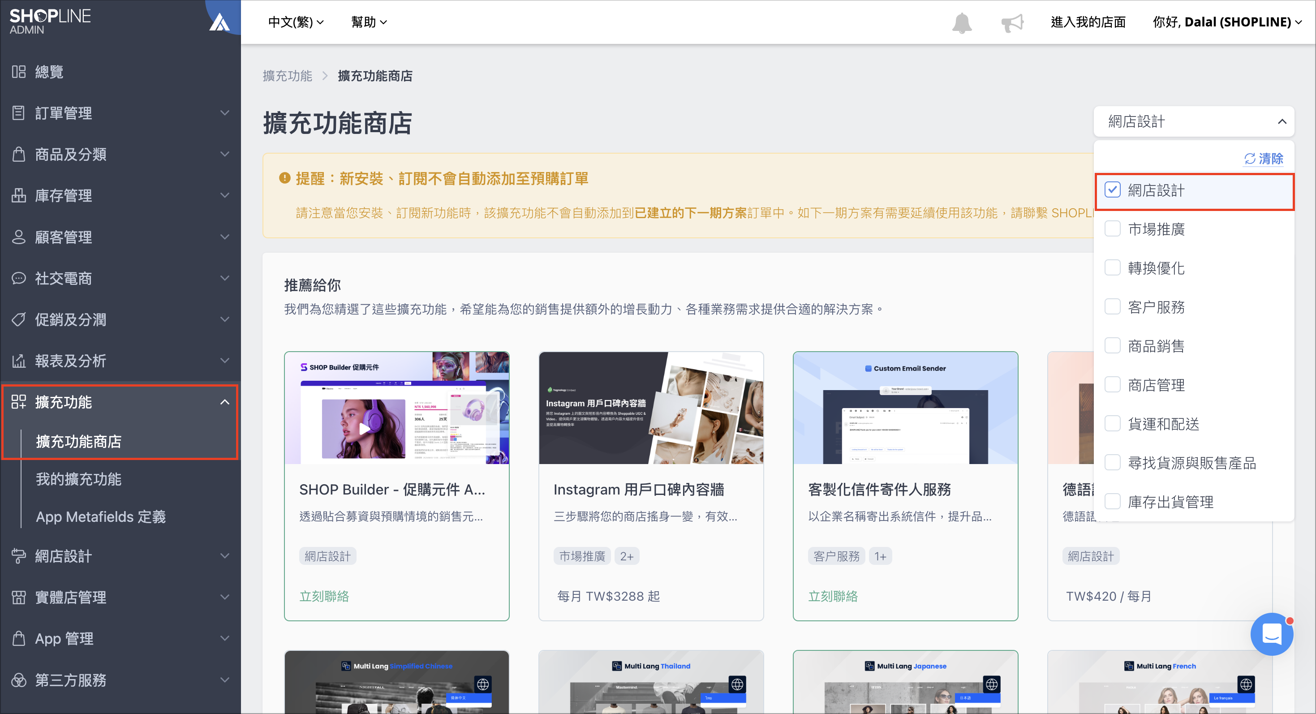Open the 幫助 help dropdown

point(369,22)
